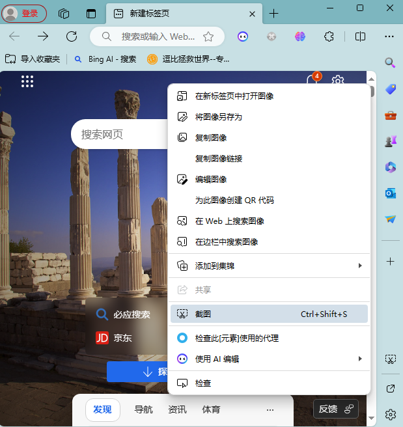Expand the 添加到集锦 submenu
Screen dimensions: 403x427
(359, 266)
